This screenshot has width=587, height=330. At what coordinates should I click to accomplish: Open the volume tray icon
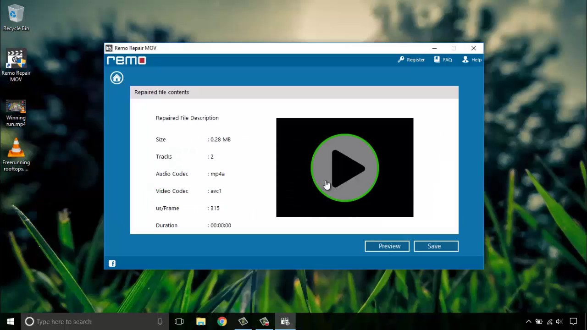(x=559, y=322)
